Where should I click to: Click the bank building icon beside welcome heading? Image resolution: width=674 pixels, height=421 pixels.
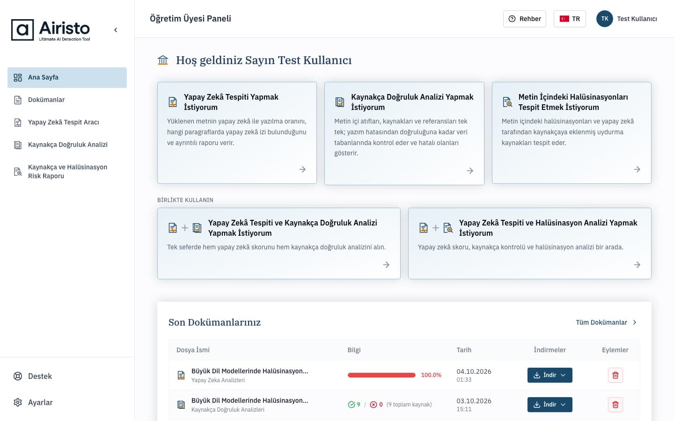click(x=163, y=60)
